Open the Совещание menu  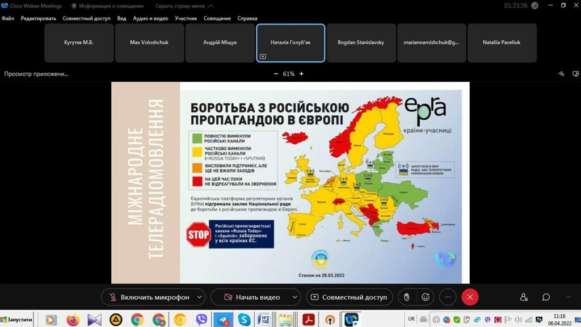pyautogui.click(x=217, y=18)
